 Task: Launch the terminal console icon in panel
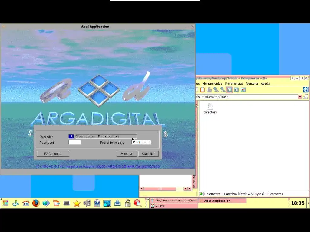66,203
